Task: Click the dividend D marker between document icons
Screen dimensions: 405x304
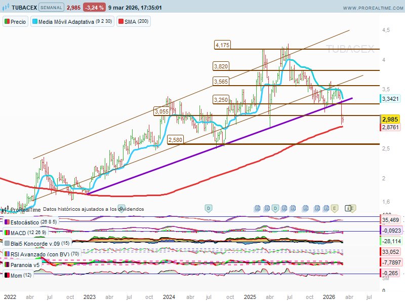Action: pos(275,208)
